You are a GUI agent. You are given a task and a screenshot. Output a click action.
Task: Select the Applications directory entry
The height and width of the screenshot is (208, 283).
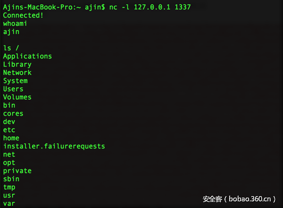[x=27, y=56]
